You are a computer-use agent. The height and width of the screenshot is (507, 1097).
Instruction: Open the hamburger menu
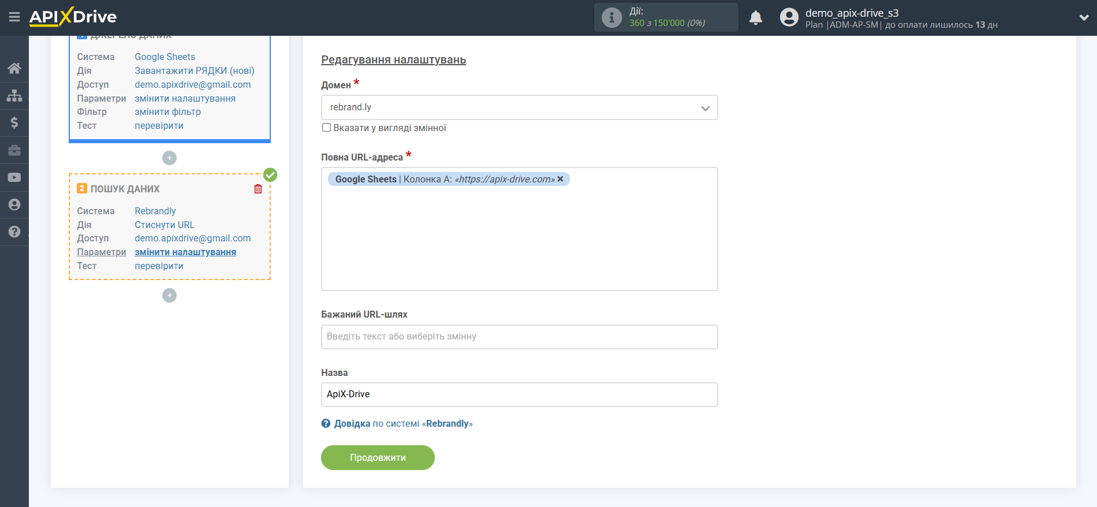(x=14, y=17)
